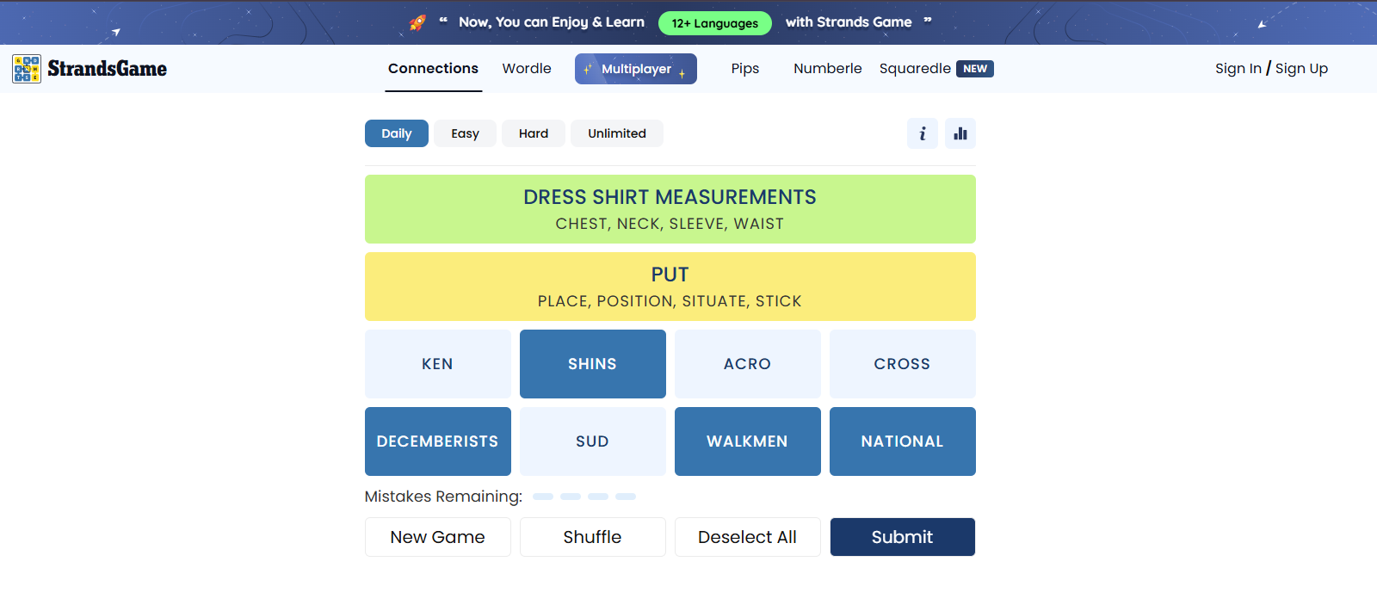Select the SUD word tile
The width and height of the screenshot is (1377, 611).
[593, 441]
